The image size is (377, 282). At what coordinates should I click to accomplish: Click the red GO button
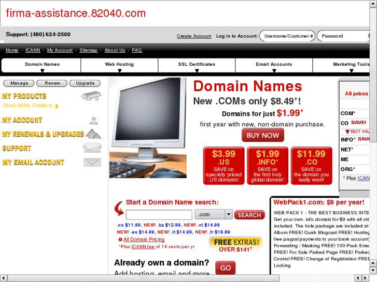coord(225,268)
